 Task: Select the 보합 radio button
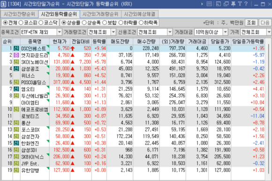point(105,22)
